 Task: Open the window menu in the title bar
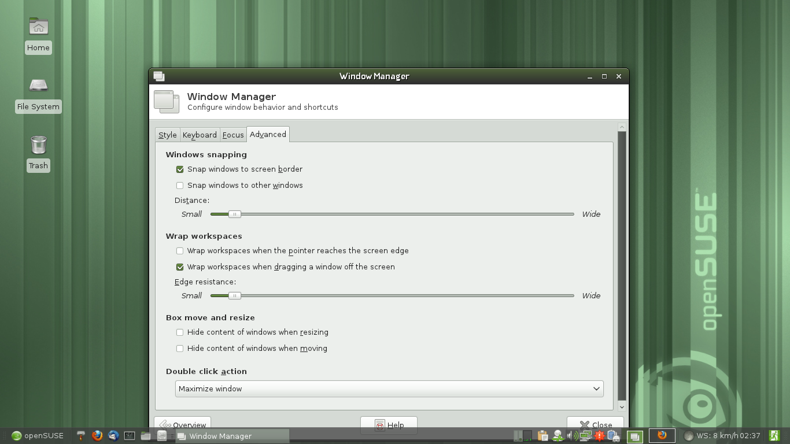(x=159, y=76)
